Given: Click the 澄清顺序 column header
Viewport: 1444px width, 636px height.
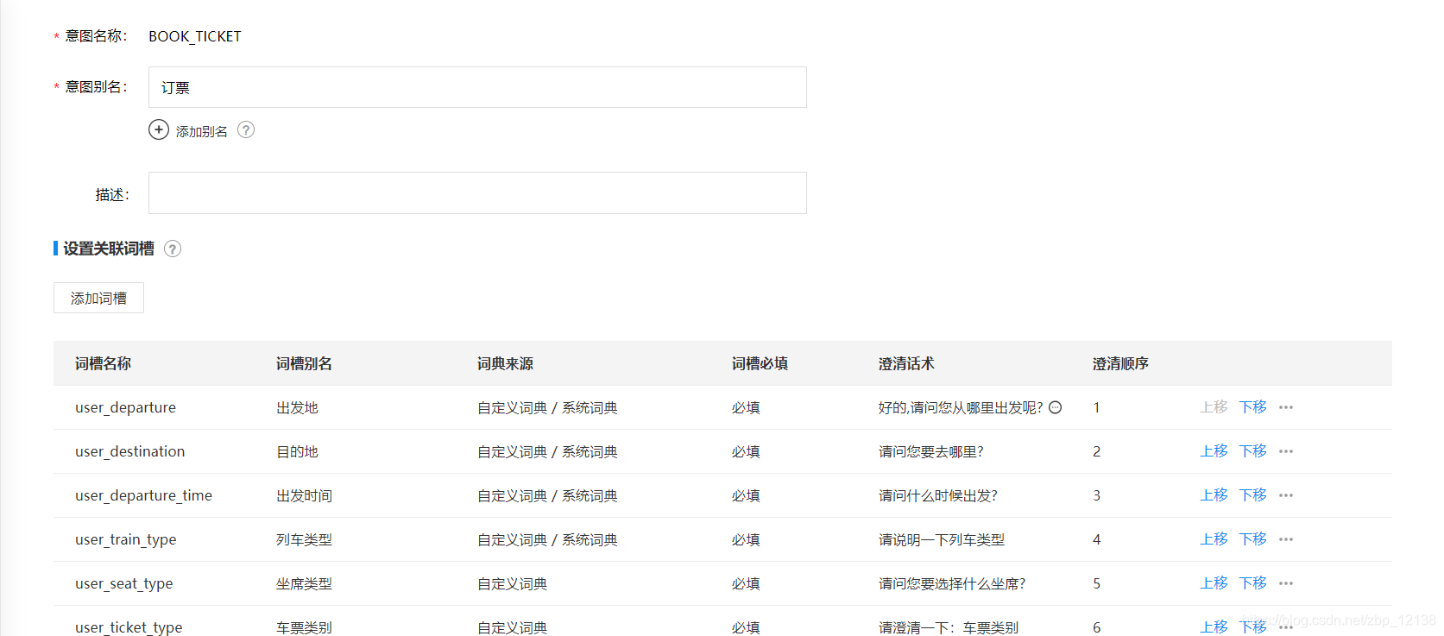Looking at the screenshot, I should coord(1120,363).
